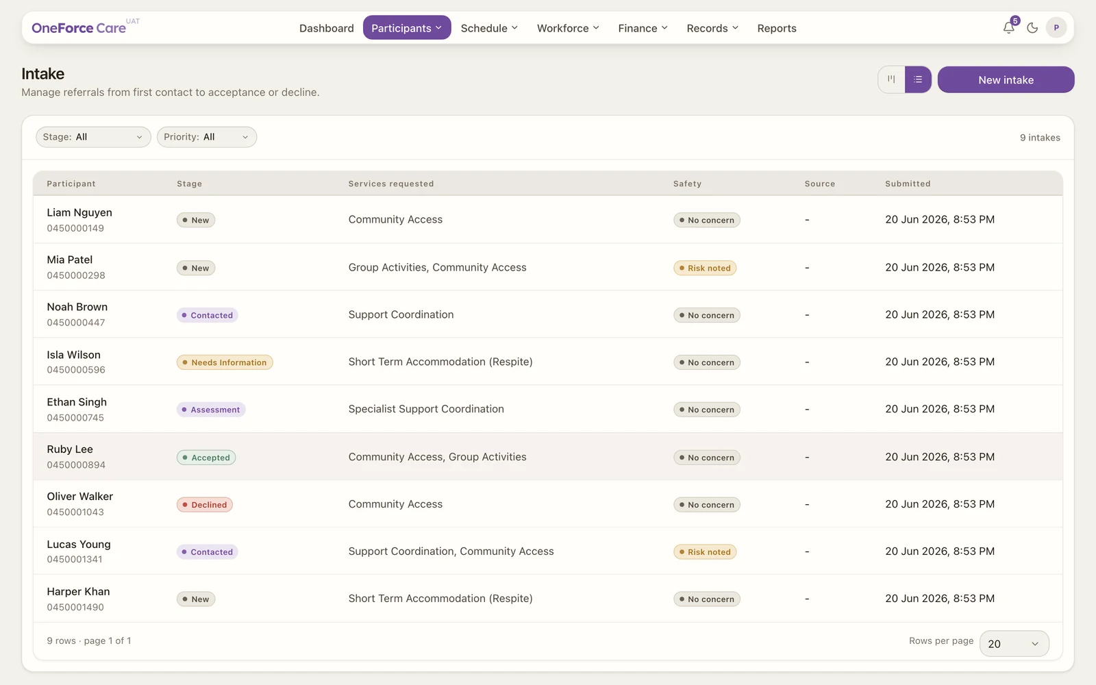
Task: Sort by Participant column header
Action: pyautogui.click(x=71, y=184)
